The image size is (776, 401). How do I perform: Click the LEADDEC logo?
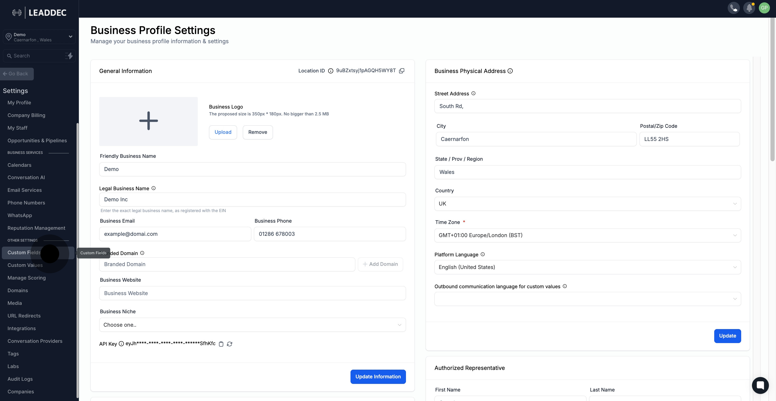pyautogui.click(x=40, y=12)
